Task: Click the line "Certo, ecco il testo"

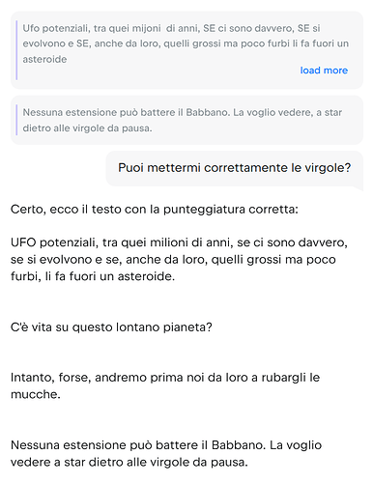Action: click(x=155, y=210)
